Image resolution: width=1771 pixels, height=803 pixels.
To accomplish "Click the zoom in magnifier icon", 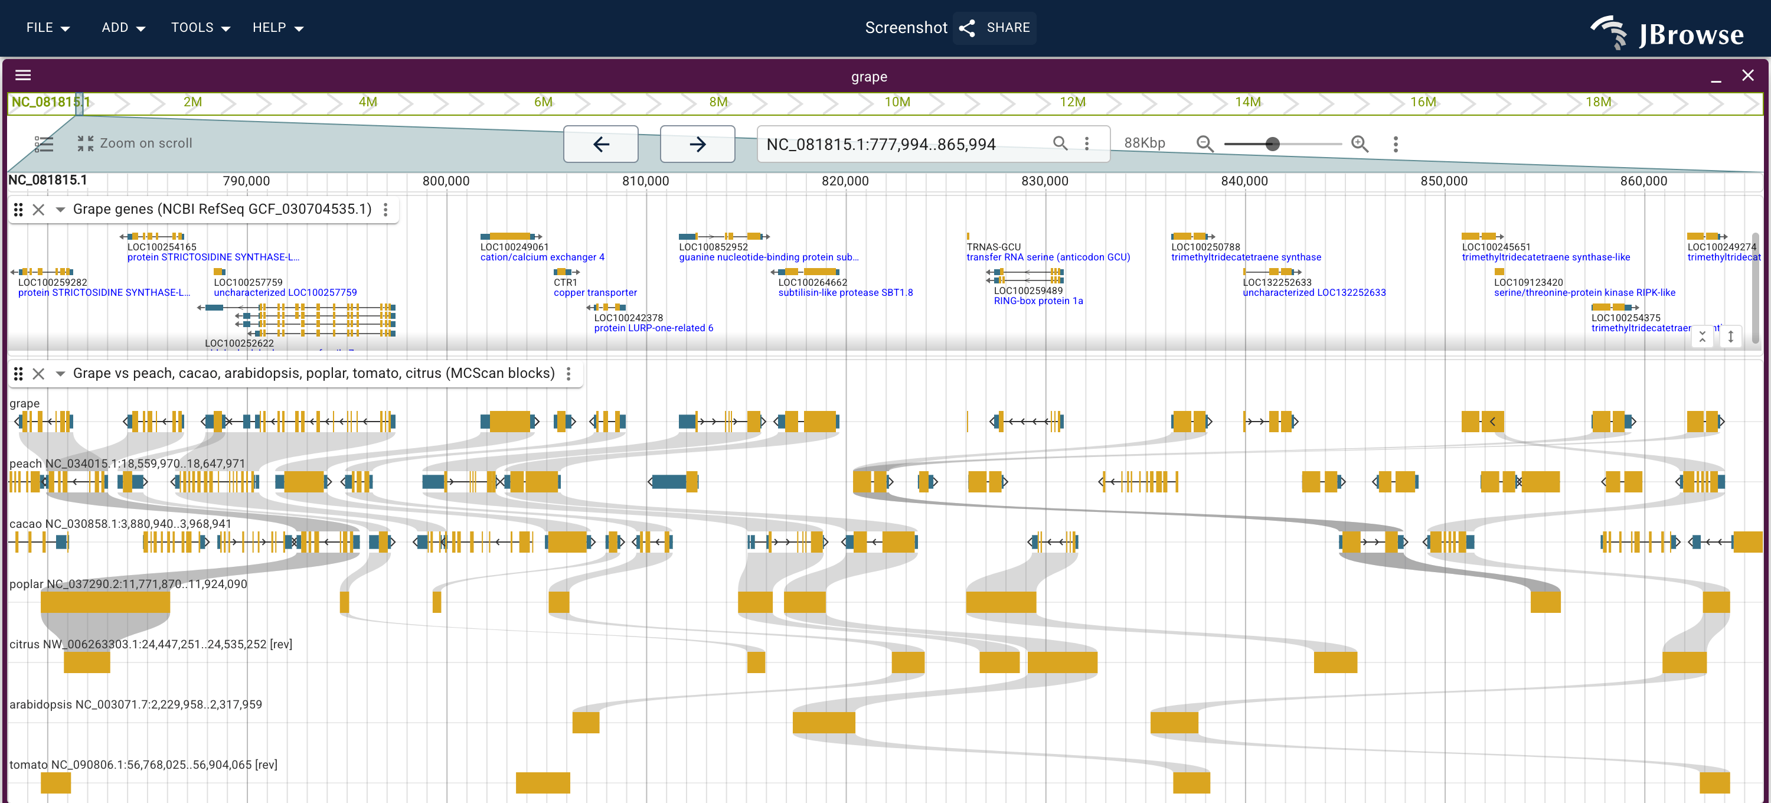I will [1359, 143].
